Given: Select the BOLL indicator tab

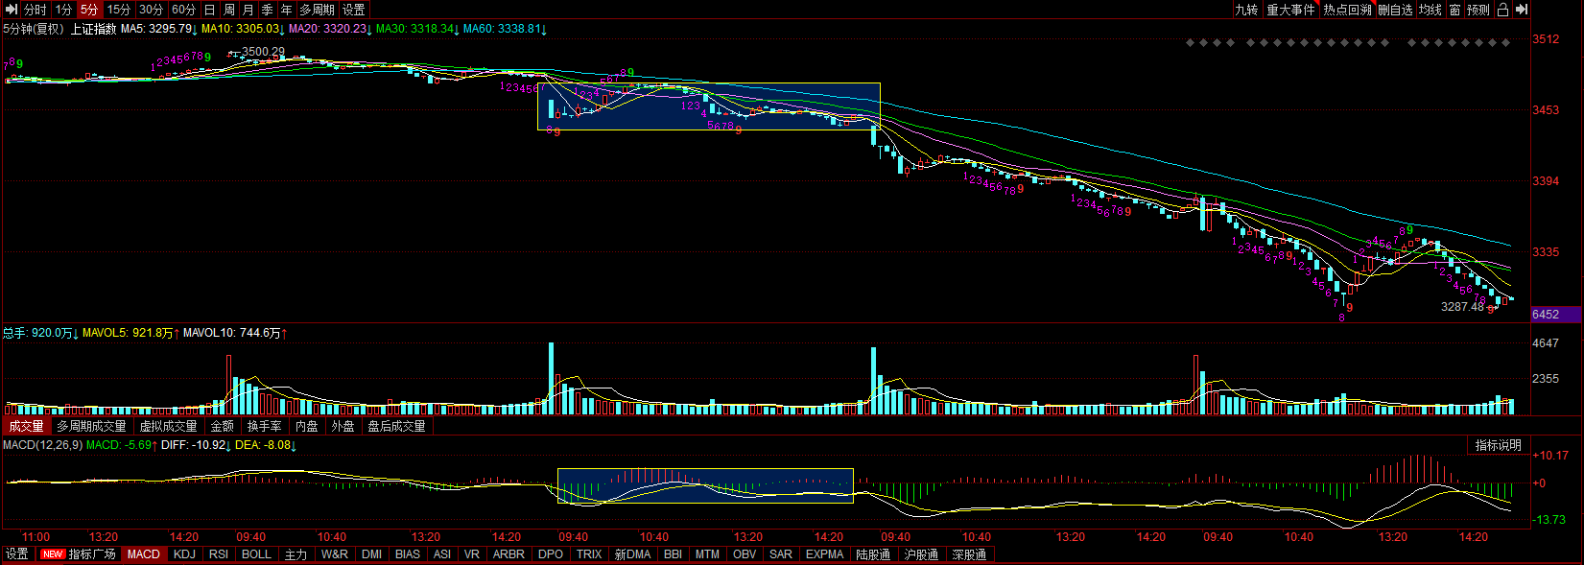Looking at the screenshot, I should (256, 554).
